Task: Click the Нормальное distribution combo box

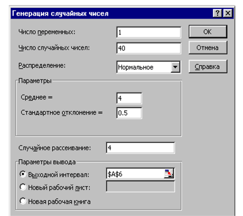Action: 149,67
